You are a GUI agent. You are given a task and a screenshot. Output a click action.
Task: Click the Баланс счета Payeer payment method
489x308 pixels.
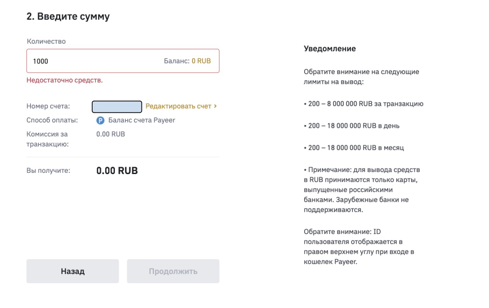pyautogui.click(x=142, y=120)
